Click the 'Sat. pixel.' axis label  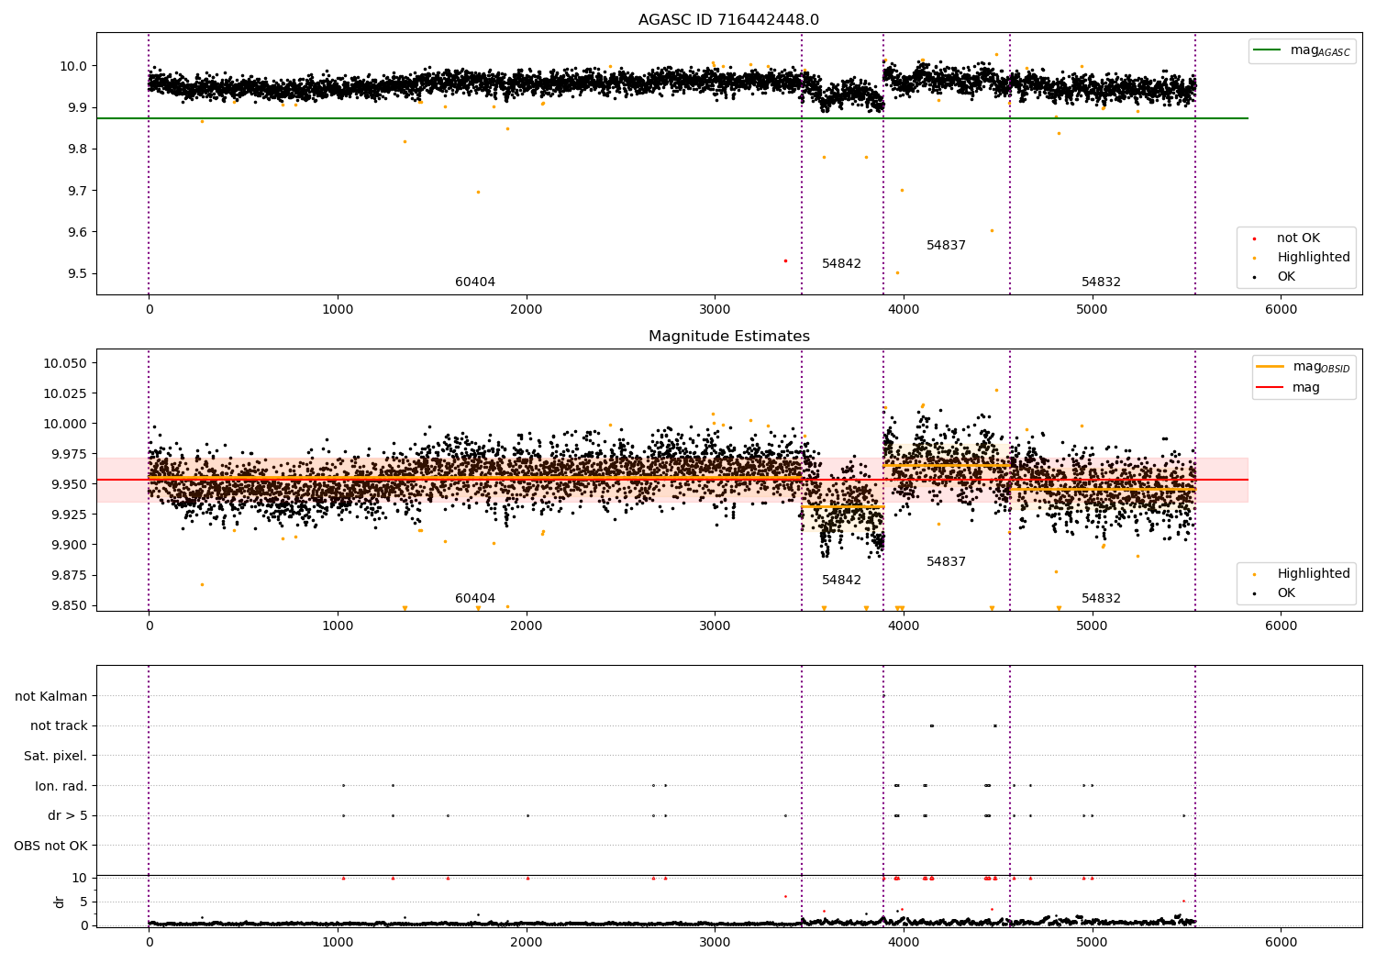(56, 757)
